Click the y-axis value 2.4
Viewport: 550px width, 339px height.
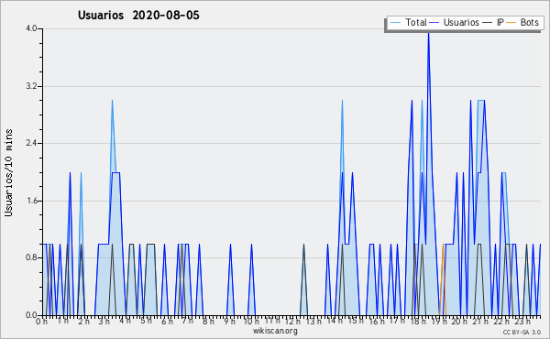pyautogui.click(x=31, y=143)
